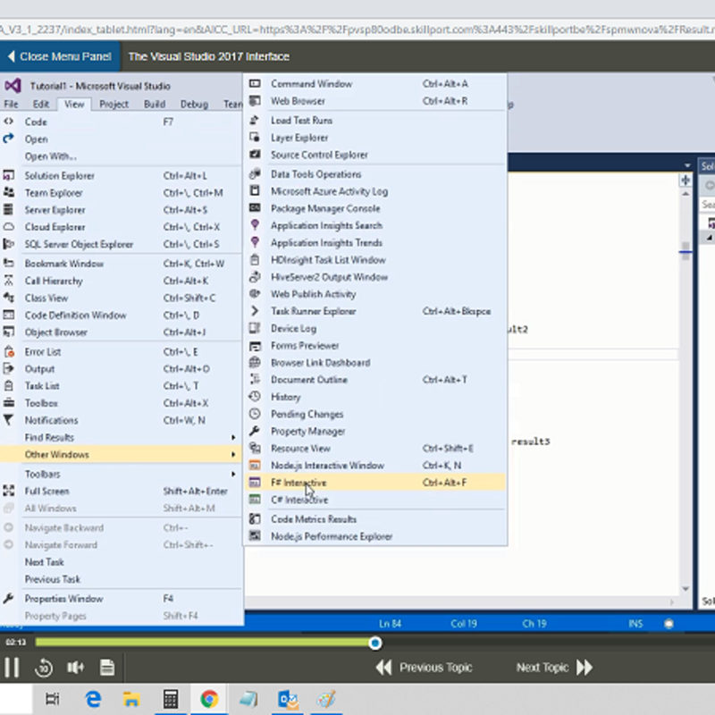Open the File menu
Viewport: 715px width, 715px height.
click(11, 104)
